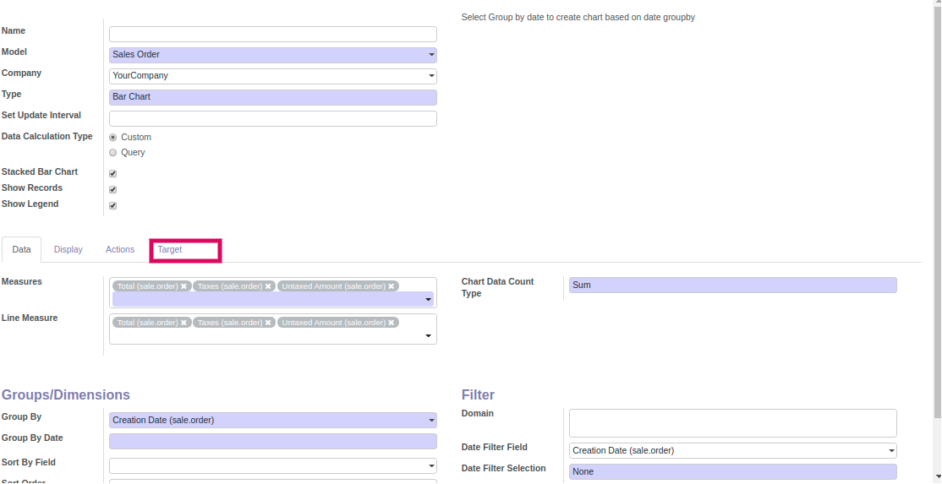Click the Domain text box
This screenshot has width=942, height=484.
tap(732, 423)
